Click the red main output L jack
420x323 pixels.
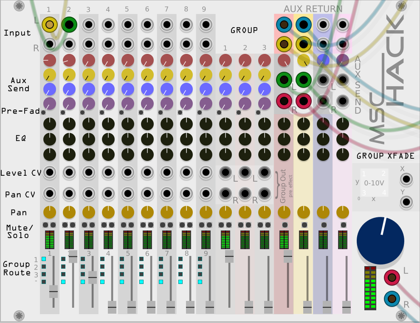tap(392, 278)
